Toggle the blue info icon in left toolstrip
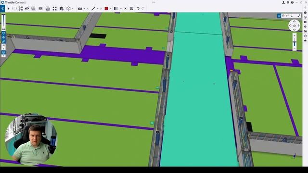The width and height of the screenshot is (308, 173). coord(3,37)
